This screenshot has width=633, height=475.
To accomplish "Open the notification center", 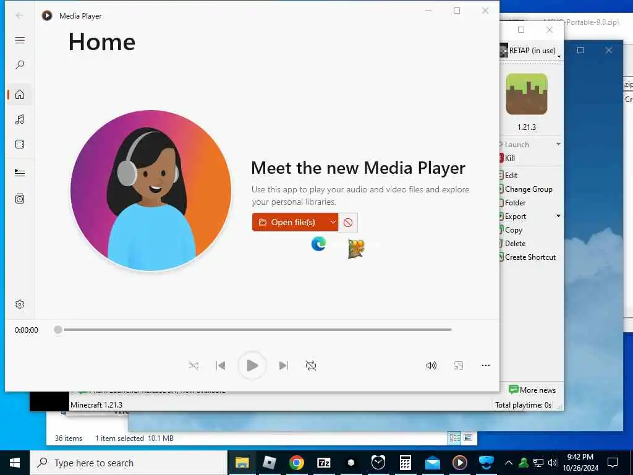I will pos(613,463).
